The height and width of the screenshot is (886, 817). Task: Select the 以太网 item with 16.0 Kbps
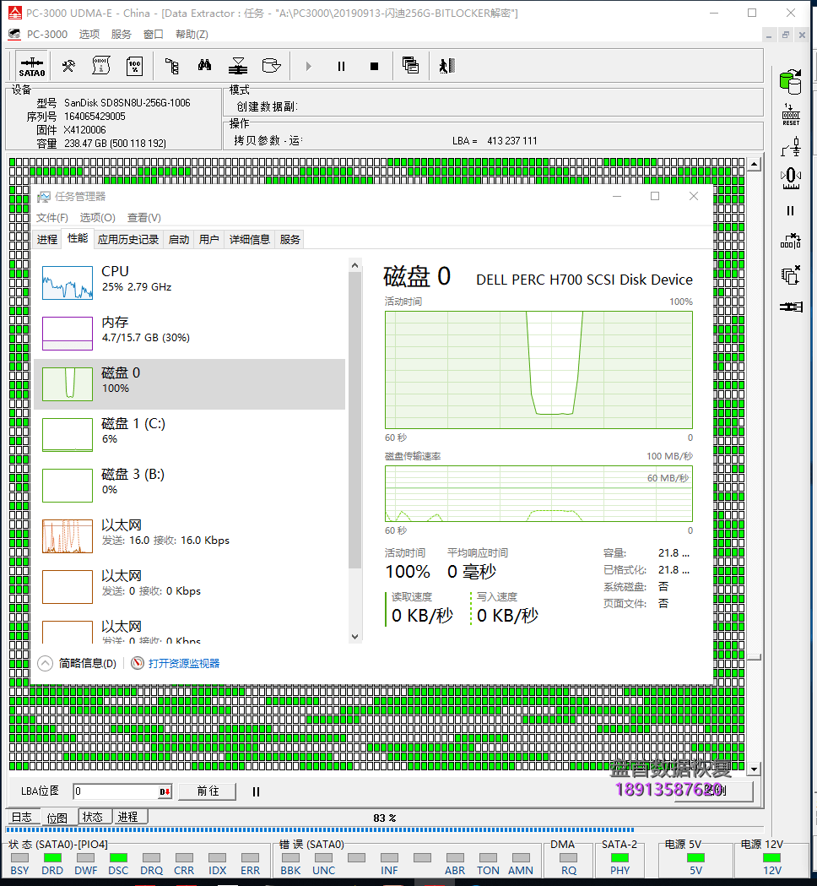coord(189,536)
